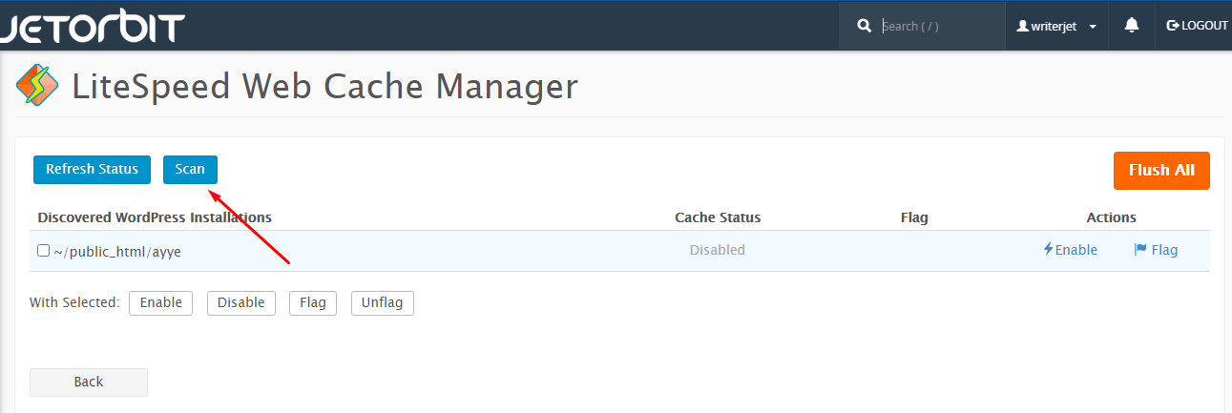1232x413 pixels.
Task: Click the JetOrbit logo
Action: (92, 26)
